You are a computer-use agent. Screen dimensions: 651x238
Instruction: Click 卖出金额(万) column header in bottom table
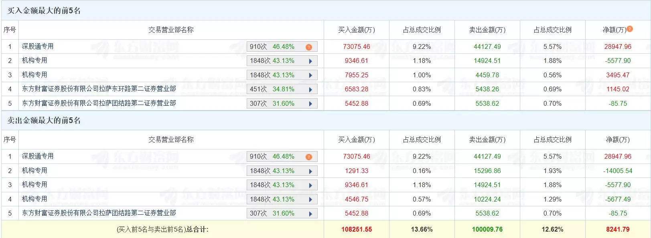(487, 140)
